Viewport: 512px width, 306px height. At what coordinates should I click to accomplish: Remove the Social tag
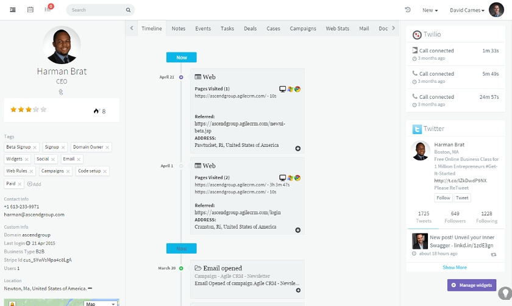[53, 159]
